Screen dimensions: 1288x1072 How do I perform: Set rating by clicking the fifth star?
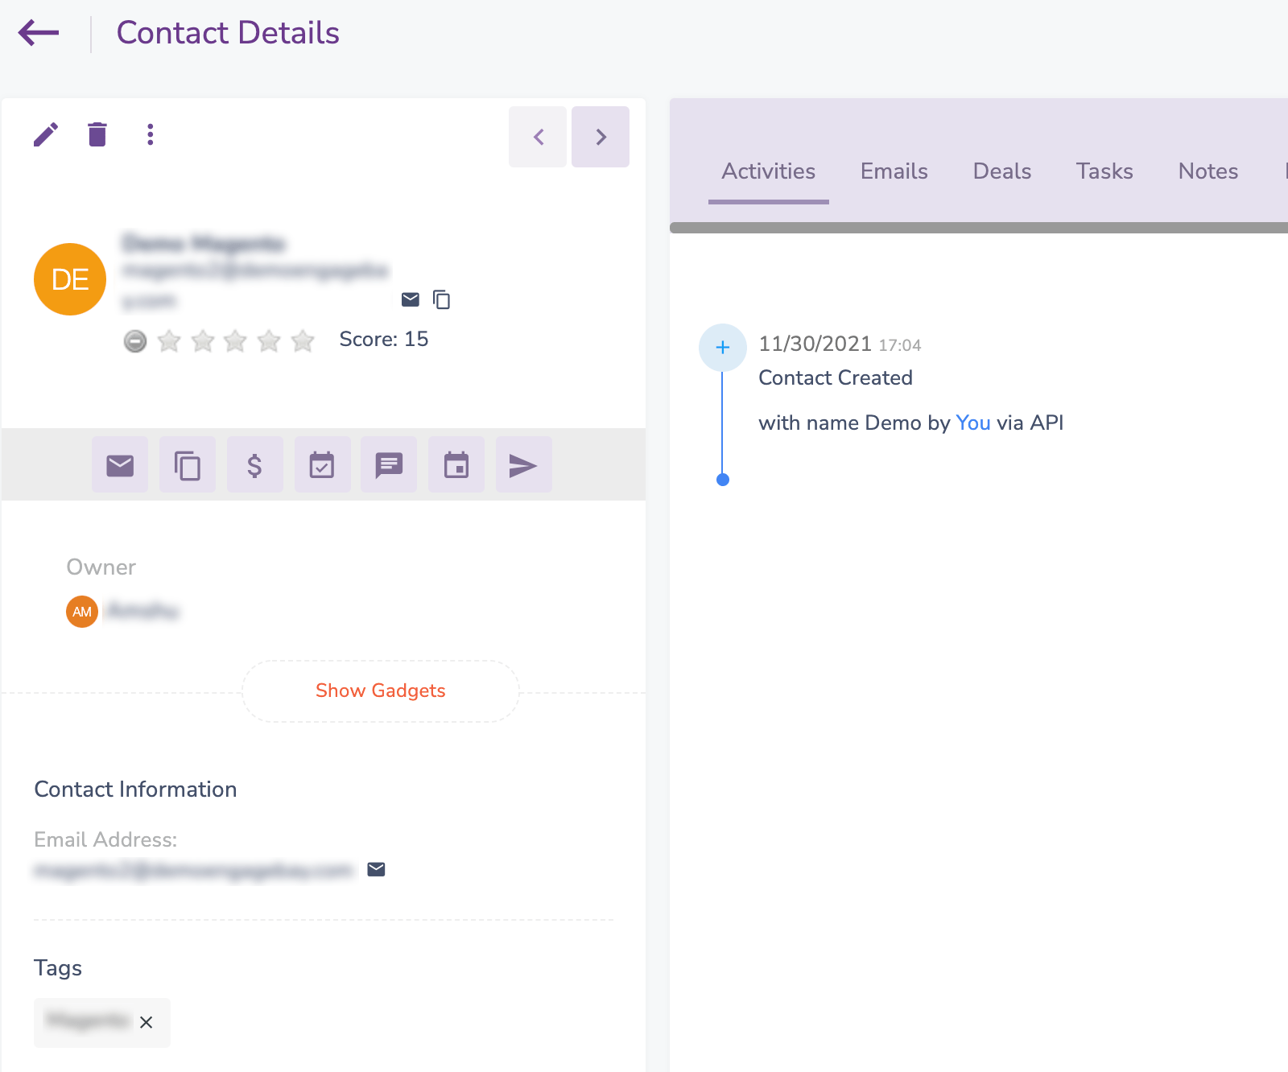click(x=303, y=341)
